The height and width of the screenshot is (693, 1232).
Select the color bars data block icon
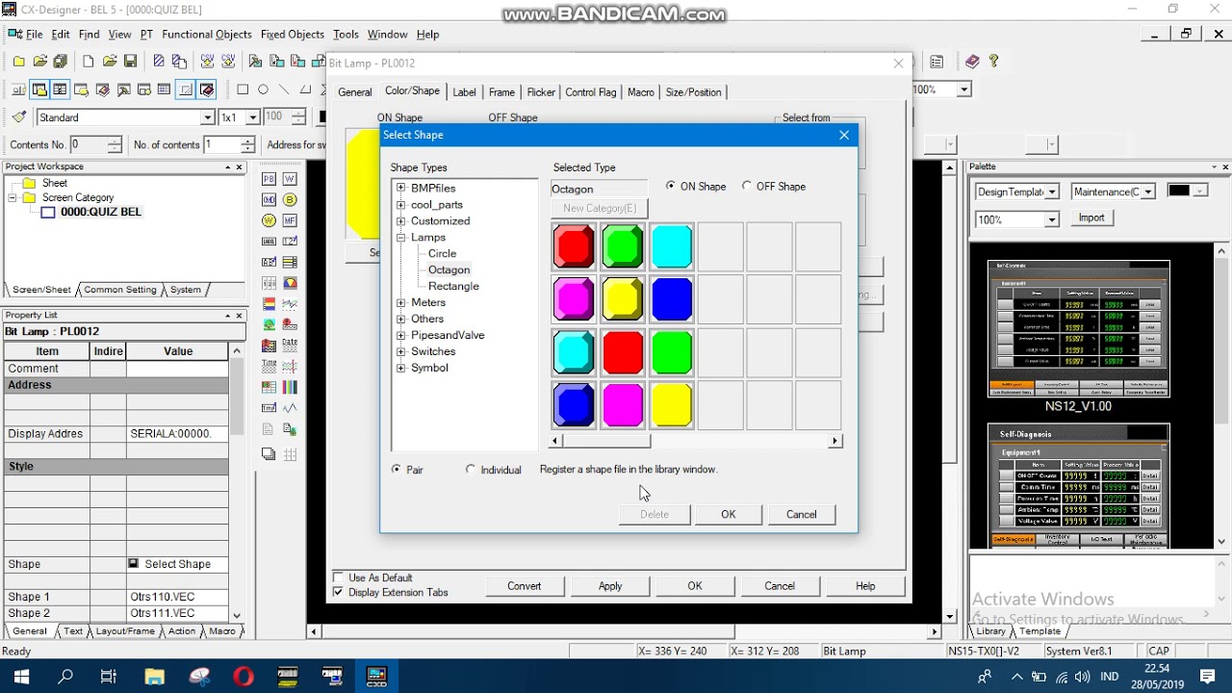click(290, 386)
